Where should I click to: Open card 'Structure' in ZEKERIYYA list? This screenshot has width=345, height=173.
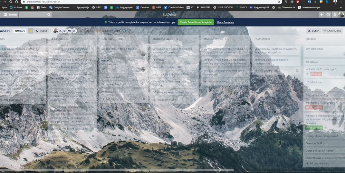[x=174, y=60]
